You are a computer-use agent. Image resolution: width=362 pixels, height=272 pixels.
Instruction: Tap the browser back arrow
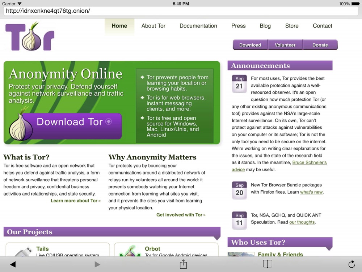pos(13,264)
